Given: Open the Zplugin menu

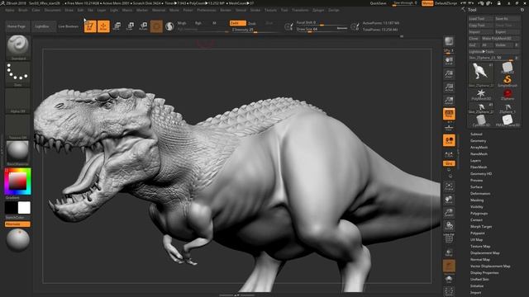Looking at the screenshot, I should pos(318,10).
